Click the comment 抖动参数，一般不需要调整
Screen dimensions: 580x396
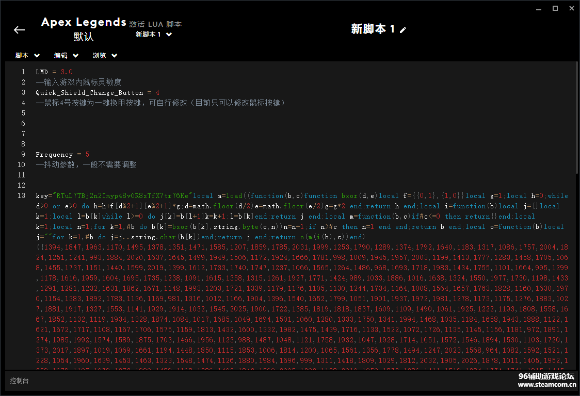click(86, 164)
